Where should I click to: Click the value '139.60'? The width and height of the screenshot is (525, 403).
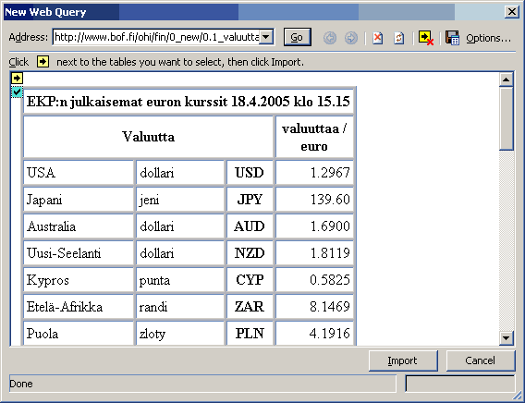click(x=330, y=200)
